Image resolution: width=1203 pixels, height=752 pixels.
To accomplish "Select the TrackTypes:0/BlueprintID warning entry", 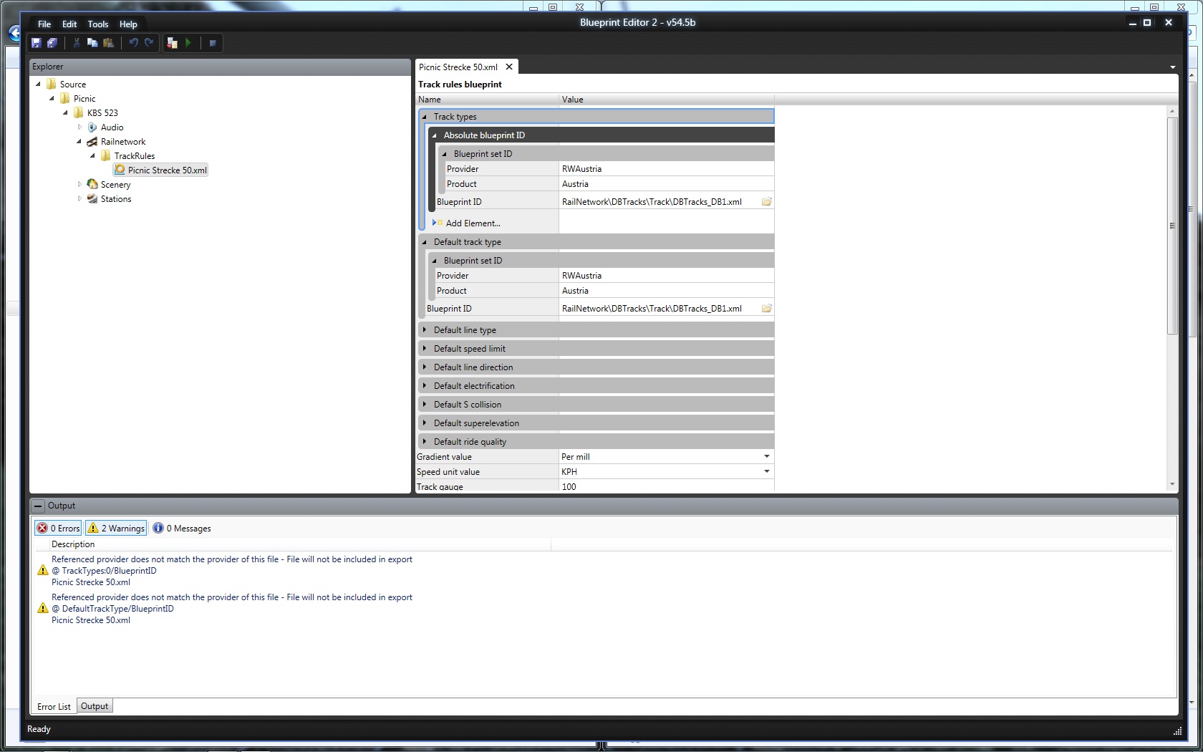I will click(232, 571).
